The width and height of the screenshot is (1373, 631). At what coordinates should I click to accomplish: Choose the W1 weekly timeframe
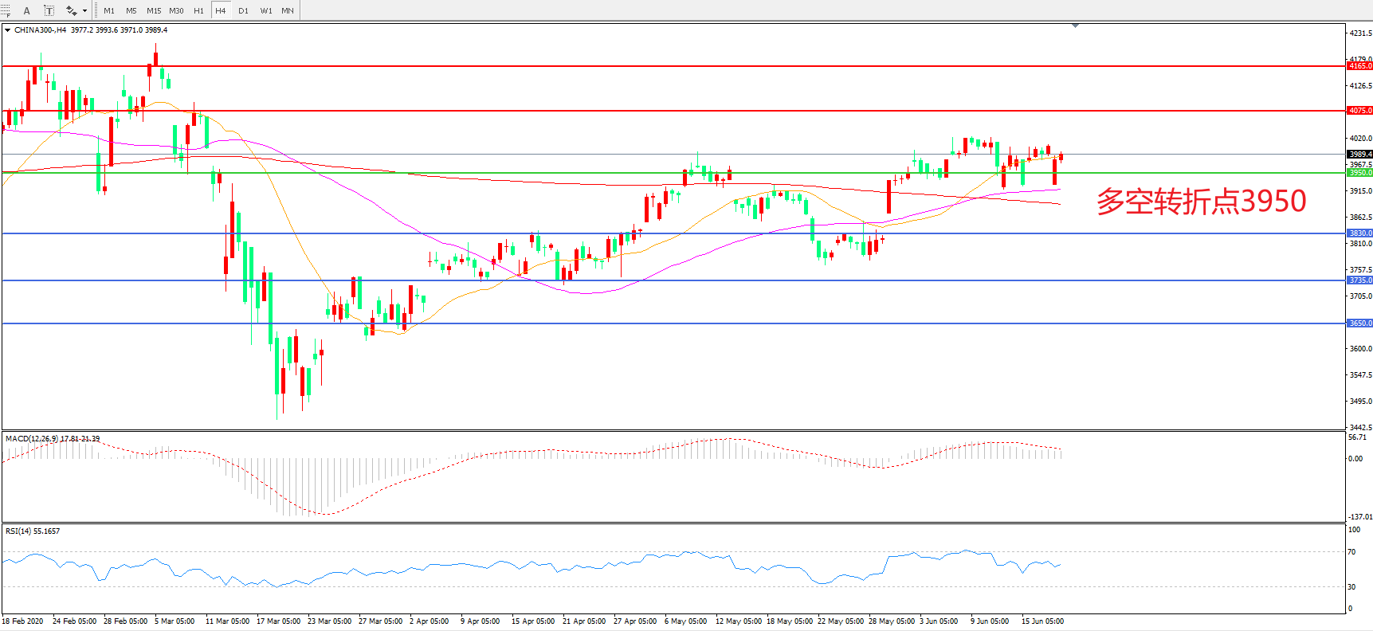pos(265,10)
